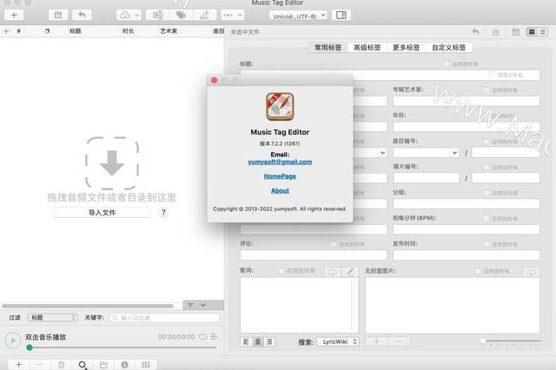The width and height of the screenshot is (556, 370).
Task: Select the 高级标签 tab
Action: point(367,48)
